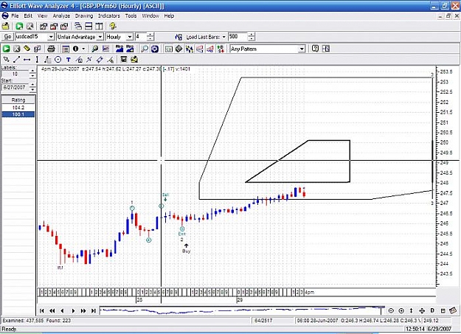This screenshot has height=334, width=461.
Task: Click the four-way pan arrows icon
Action: pyautogui.click(x=422, y=310)
